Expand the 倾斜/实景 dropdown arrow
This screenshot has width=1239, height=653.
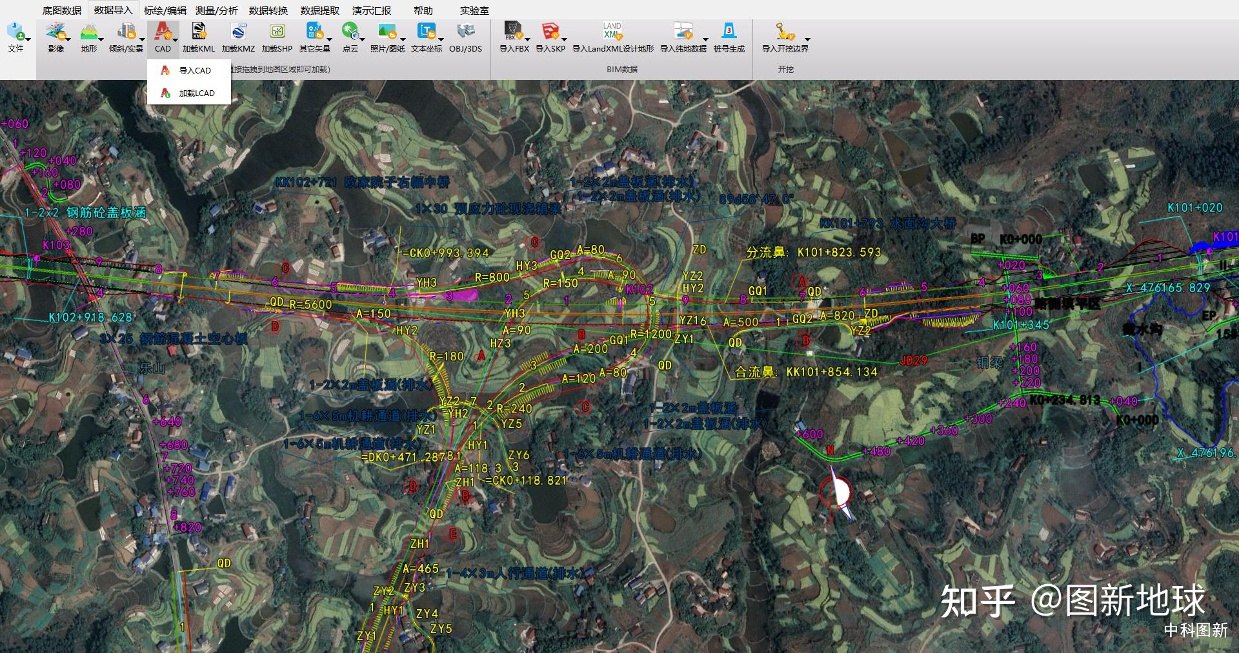[142, 40]
